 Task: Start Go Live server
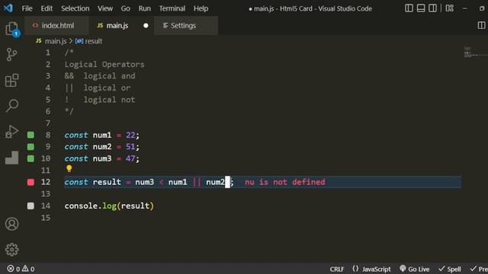pyautogui.click(x=415, y=269)
